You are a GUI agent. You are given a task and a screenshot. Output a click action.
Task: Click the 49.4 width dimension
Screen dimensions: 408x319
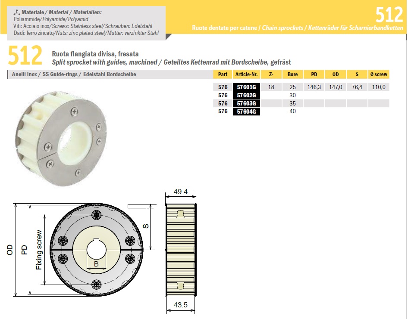click(181, 192)
